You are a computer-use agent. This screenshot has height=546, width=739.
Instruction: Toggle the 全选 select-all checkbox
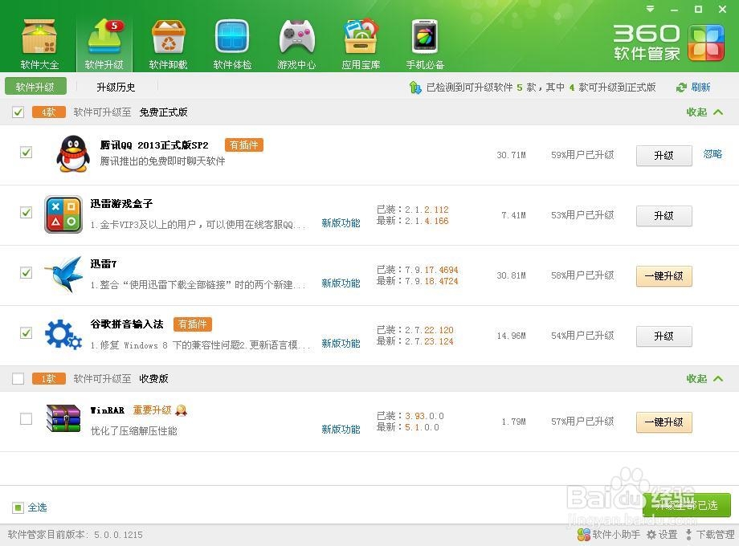pyautogui.click(x=18, y=507)
